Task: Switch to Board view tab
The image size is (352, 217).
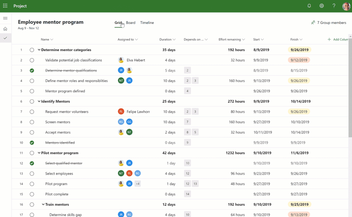Action: pyautogui.click(x=131, y=23)
